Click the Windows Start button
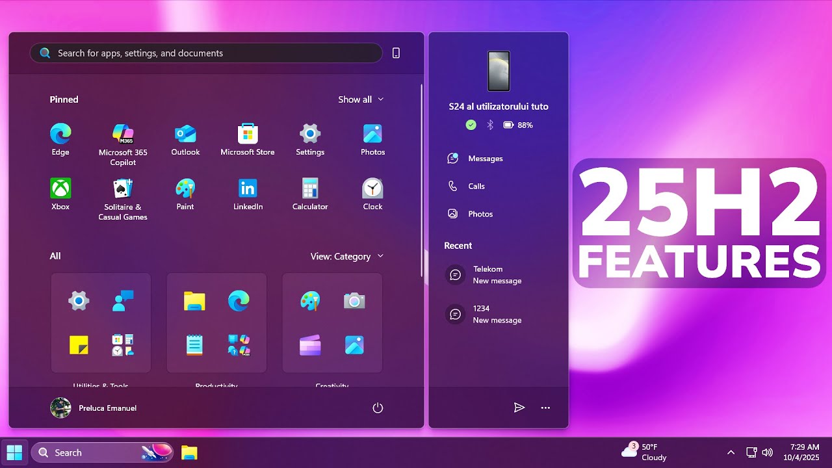Screen dimensions: 832x468 tap(14, 452)
